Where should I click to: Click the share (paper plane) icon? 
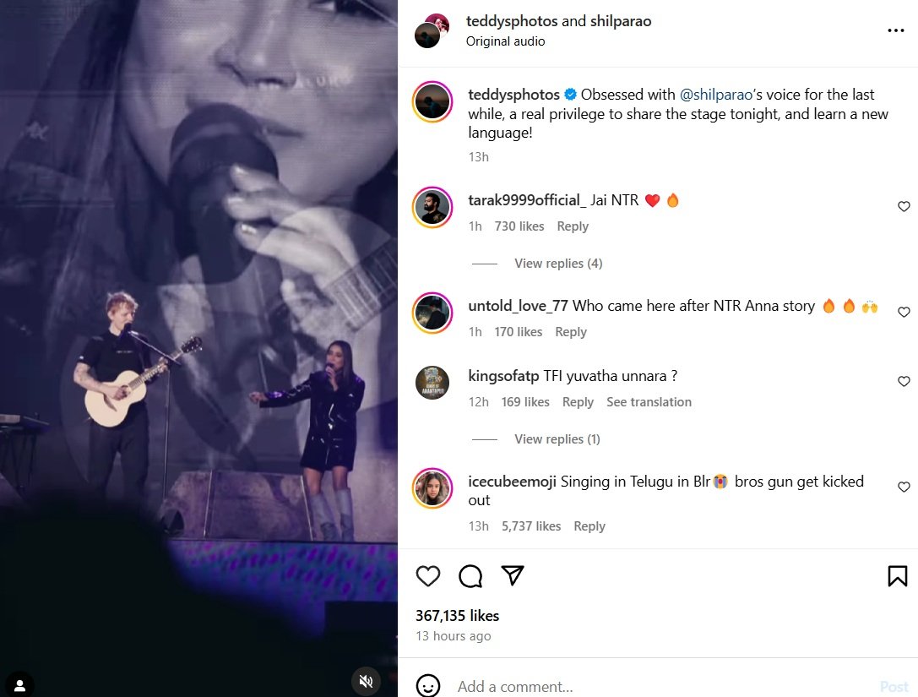coord(513,574)
